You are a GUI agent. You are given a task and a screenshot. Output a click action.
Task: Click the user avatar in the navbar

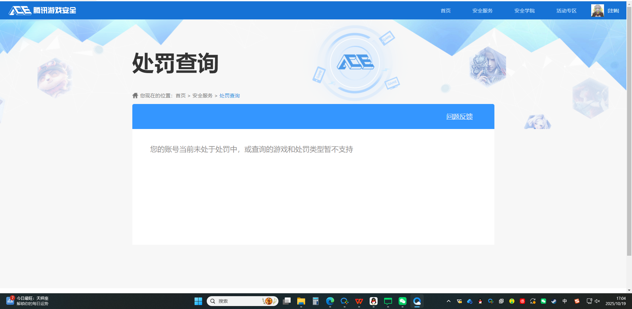point(597,10)
